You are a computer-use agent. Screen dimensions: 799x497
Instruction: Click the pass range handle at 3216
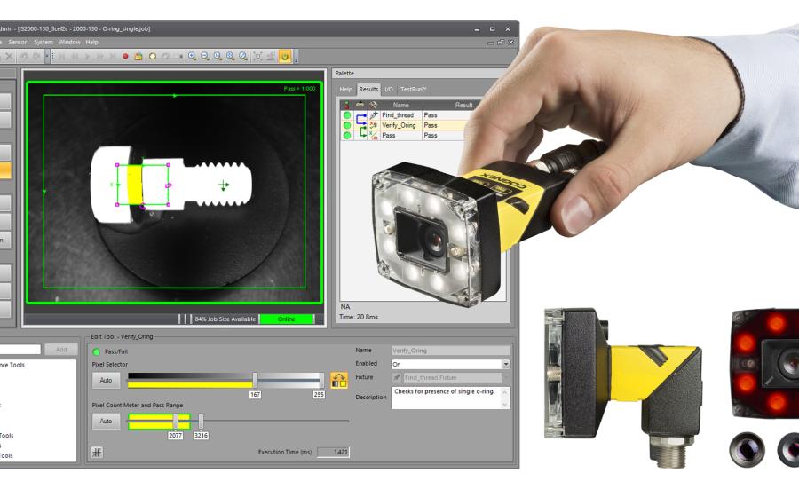(x=201, y=422)
